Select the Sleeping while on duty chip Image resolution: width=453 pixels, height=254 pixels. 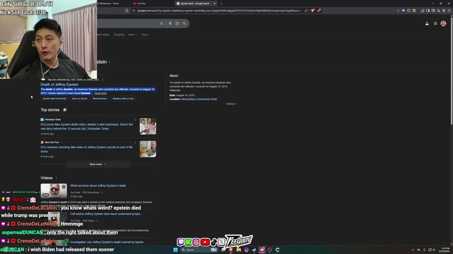point(123,99)
